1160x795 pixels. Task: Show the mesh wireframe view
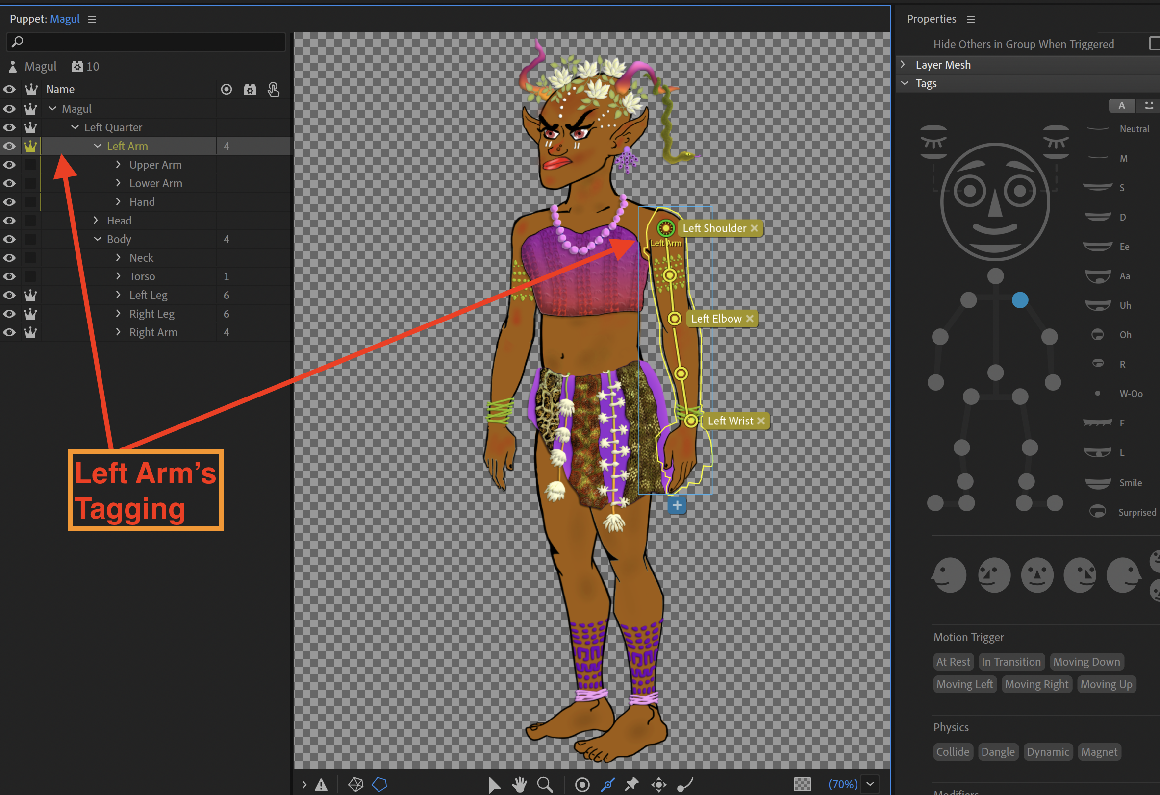pos(356,784)
